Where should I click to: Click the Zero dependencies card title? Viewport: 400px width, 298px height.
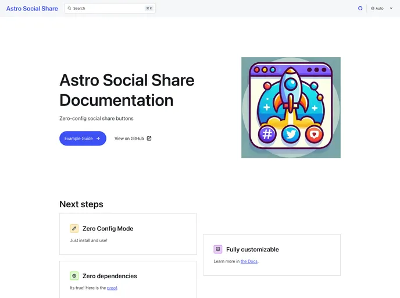(x=110, y=276)
